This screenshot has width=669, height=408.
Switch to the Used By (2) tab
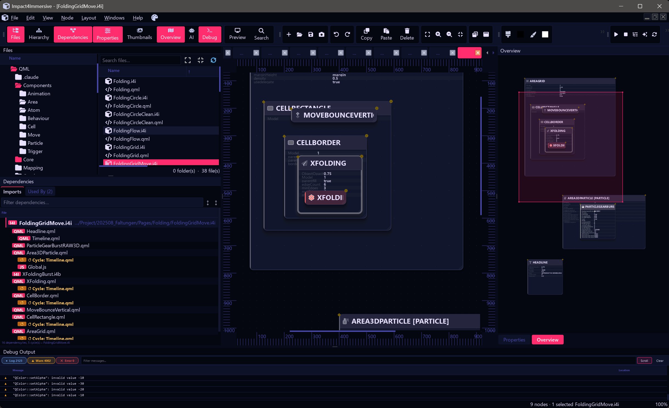coord(40,191)
